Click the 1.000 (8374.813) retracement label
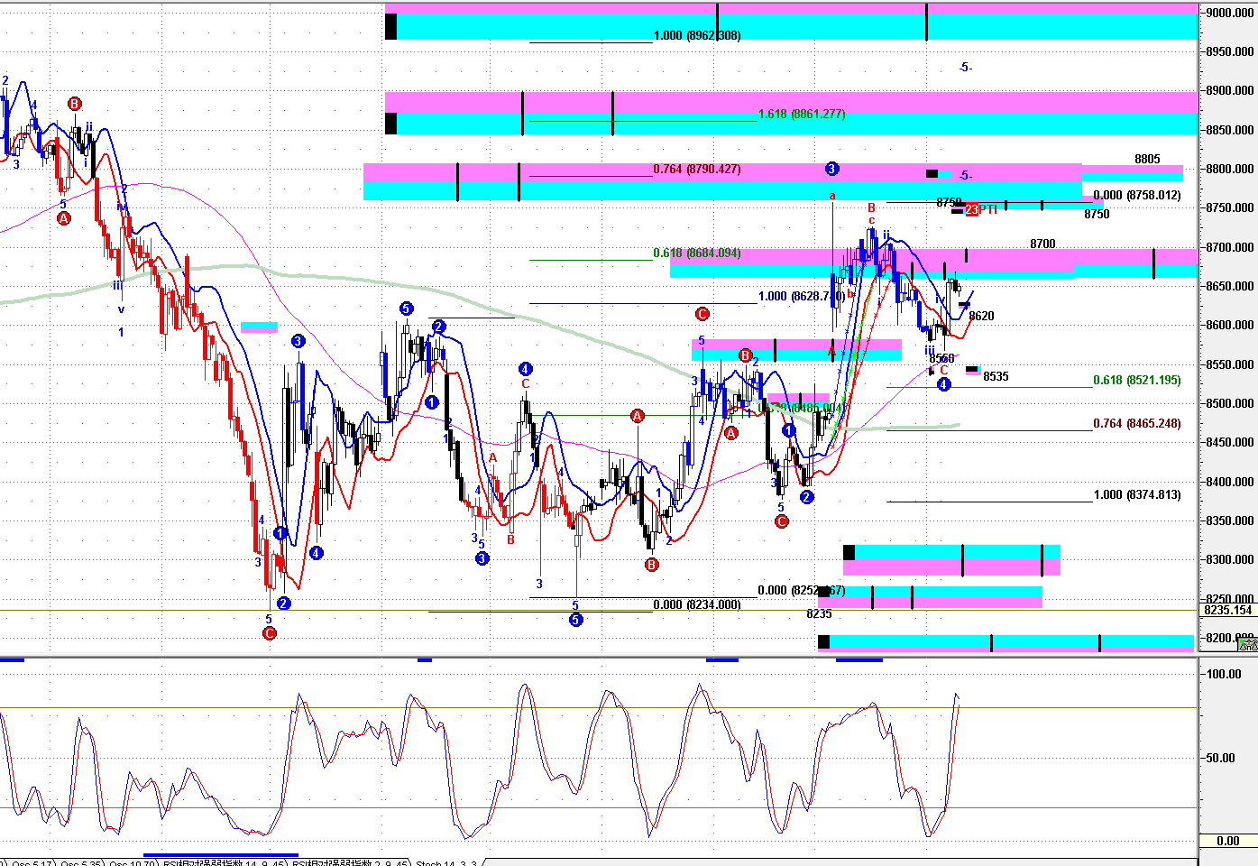 point(1137,495)
